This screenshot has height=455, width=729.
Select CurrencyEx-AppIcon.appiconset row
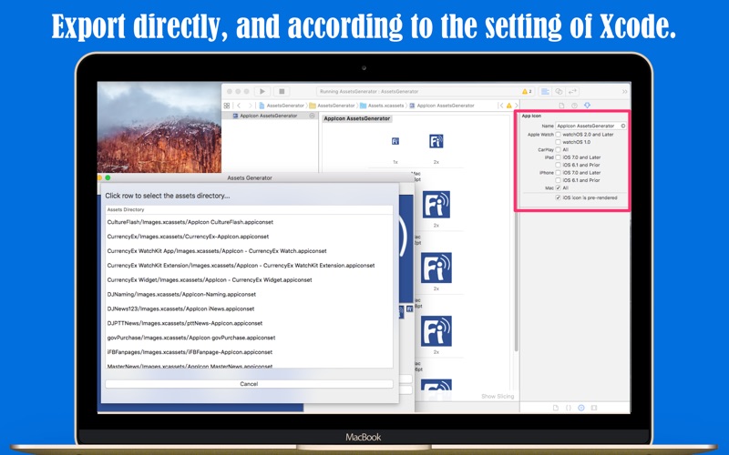click(249, 237)
